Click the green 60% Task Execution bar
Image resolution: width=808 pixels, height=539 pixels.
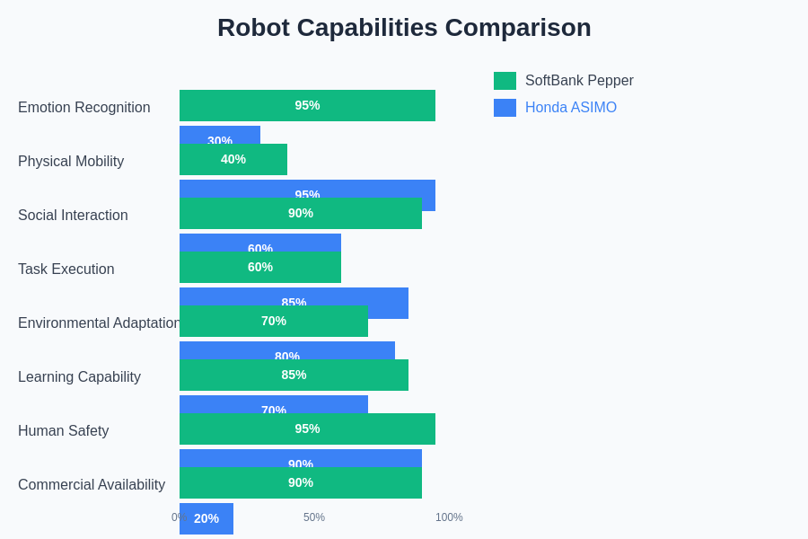260,268
